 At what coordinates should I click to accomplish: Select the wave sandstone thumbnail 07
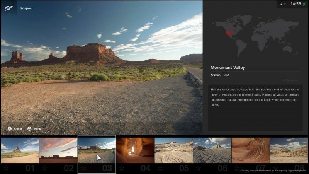(250, 150)
